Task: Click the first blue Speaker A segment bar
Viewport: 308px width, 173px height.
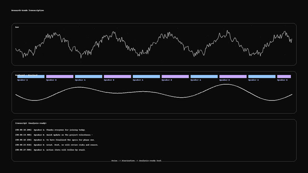Action: point(31,76)
